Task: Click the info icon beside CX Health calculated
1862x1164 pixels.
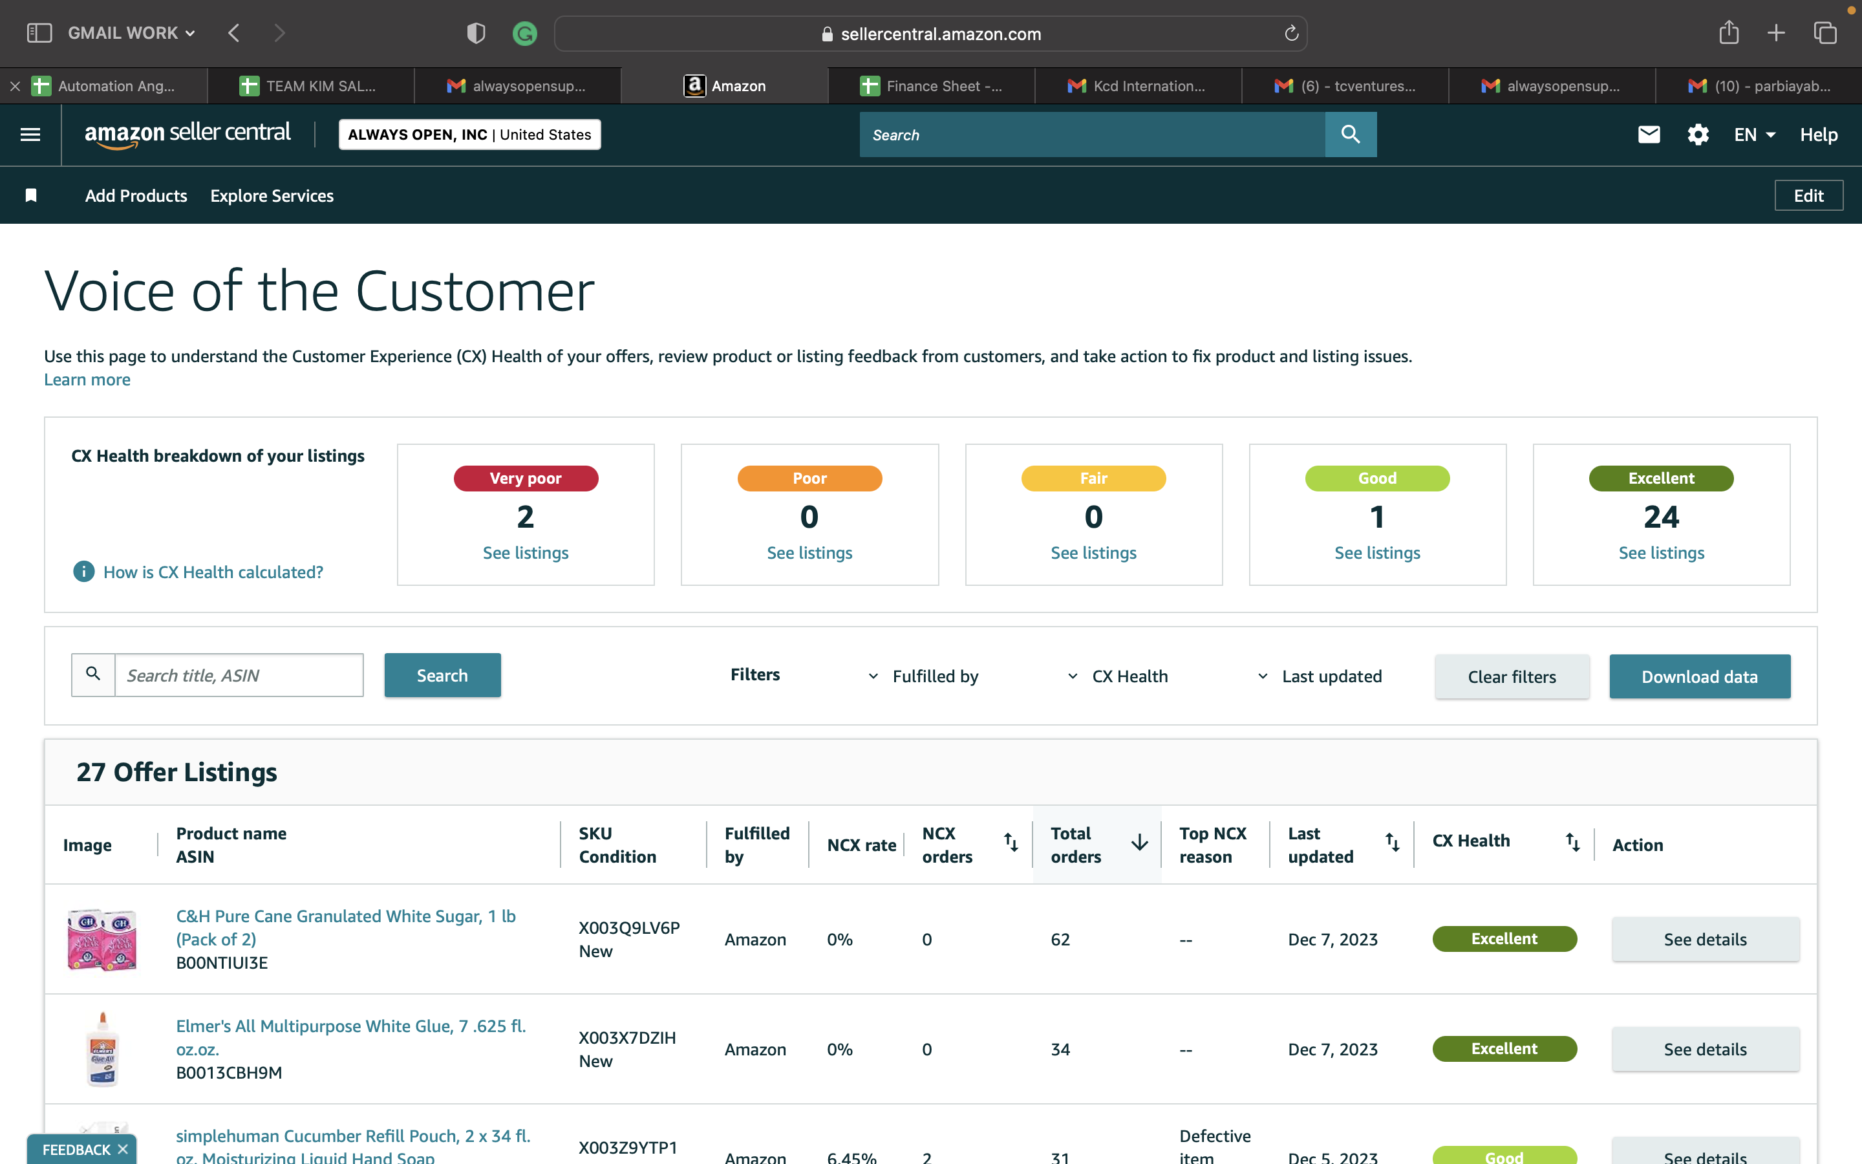Action: pyautogui.click(x=84, y=571)
